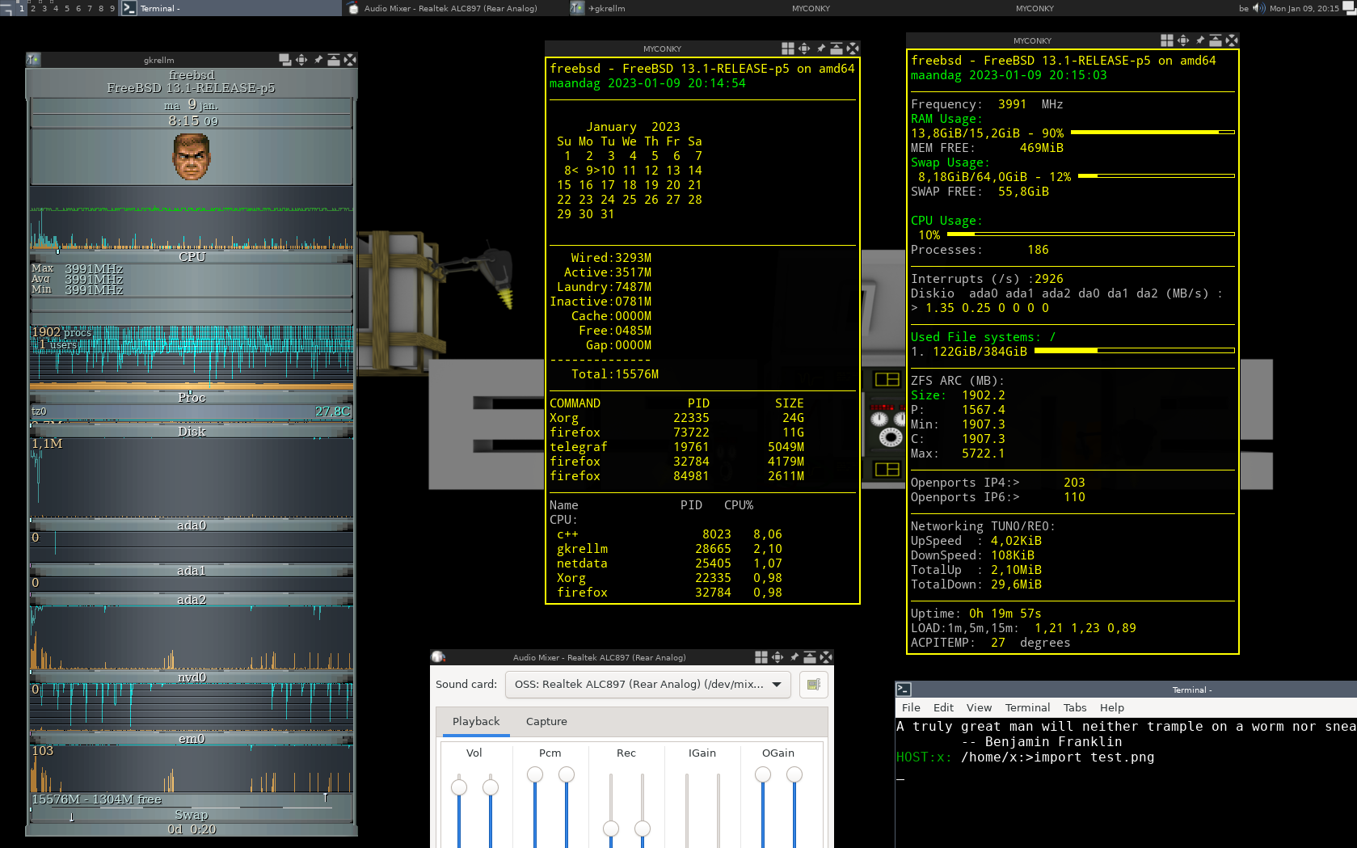Switch to the Capture tab
The height and width of the screenshot is (848, 1357).
click(546, 722)
